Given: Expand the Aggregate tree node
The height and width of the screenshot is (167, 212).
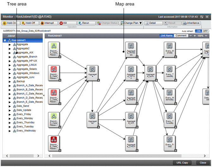Looking at the screenshot, I should [x=10, y=45].
